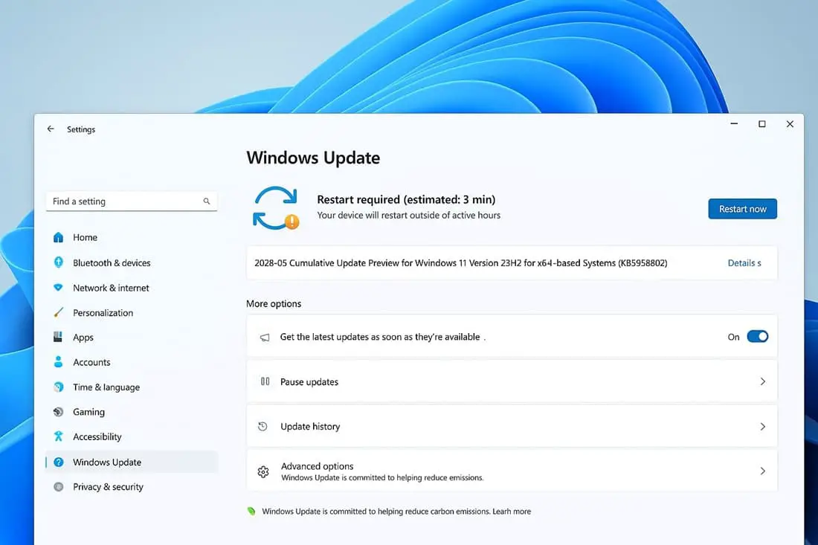Click the Home house icon

point(59,237)
